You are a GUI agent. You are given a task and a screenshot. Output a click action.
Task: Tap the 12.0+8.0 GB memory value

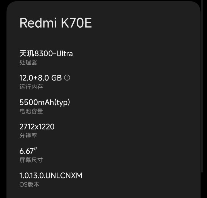41,78
